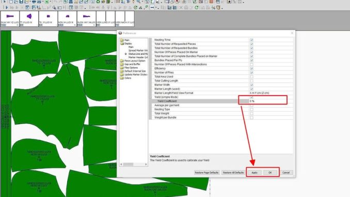The width and height of the screenshot is (350, 197).
Task: Select Status Line and Ma... tree item
Action: 138,54
